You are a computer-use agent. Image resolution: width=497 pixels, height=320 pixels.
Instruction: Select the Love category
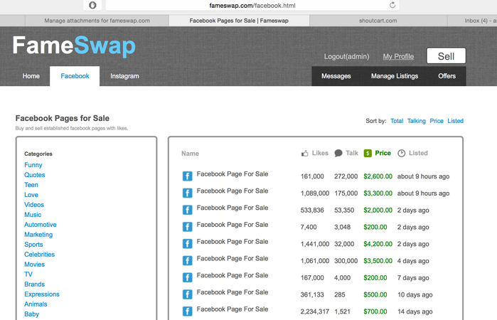tap(31, 195)
